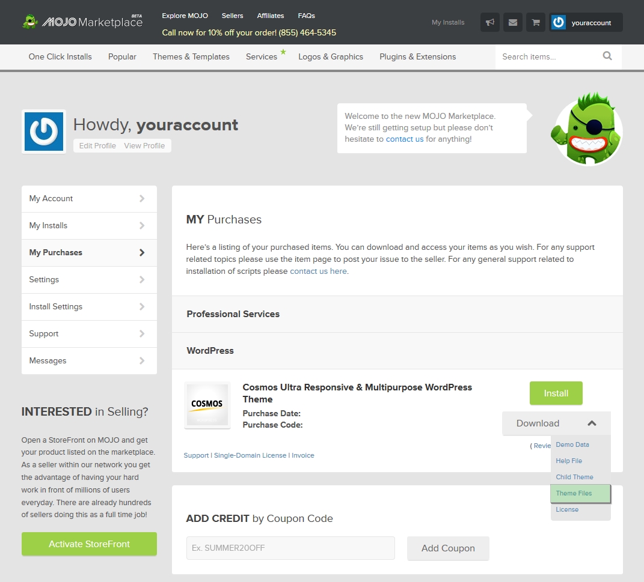Click the green monster mascot image
Image resolution: width=644 pixels, height=582 pixels.
[586, 129]
